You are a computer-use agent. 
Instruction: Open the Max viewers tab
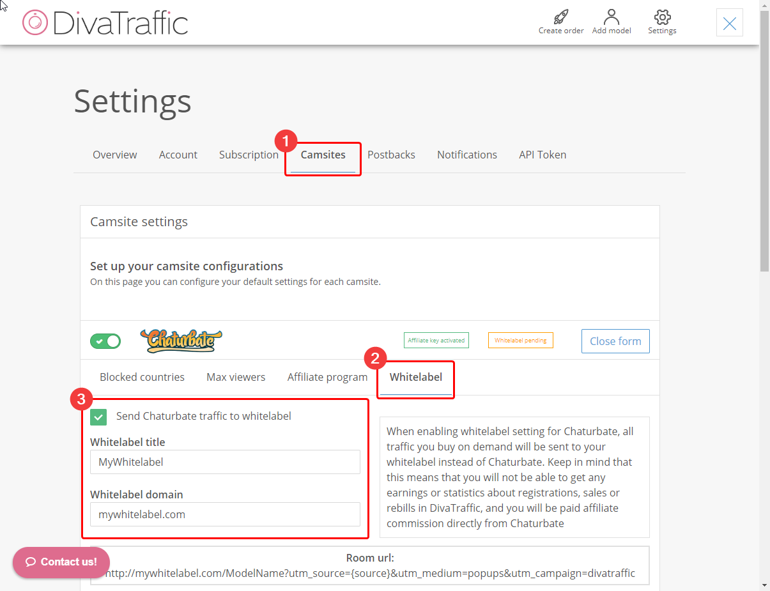click(236, 377)
